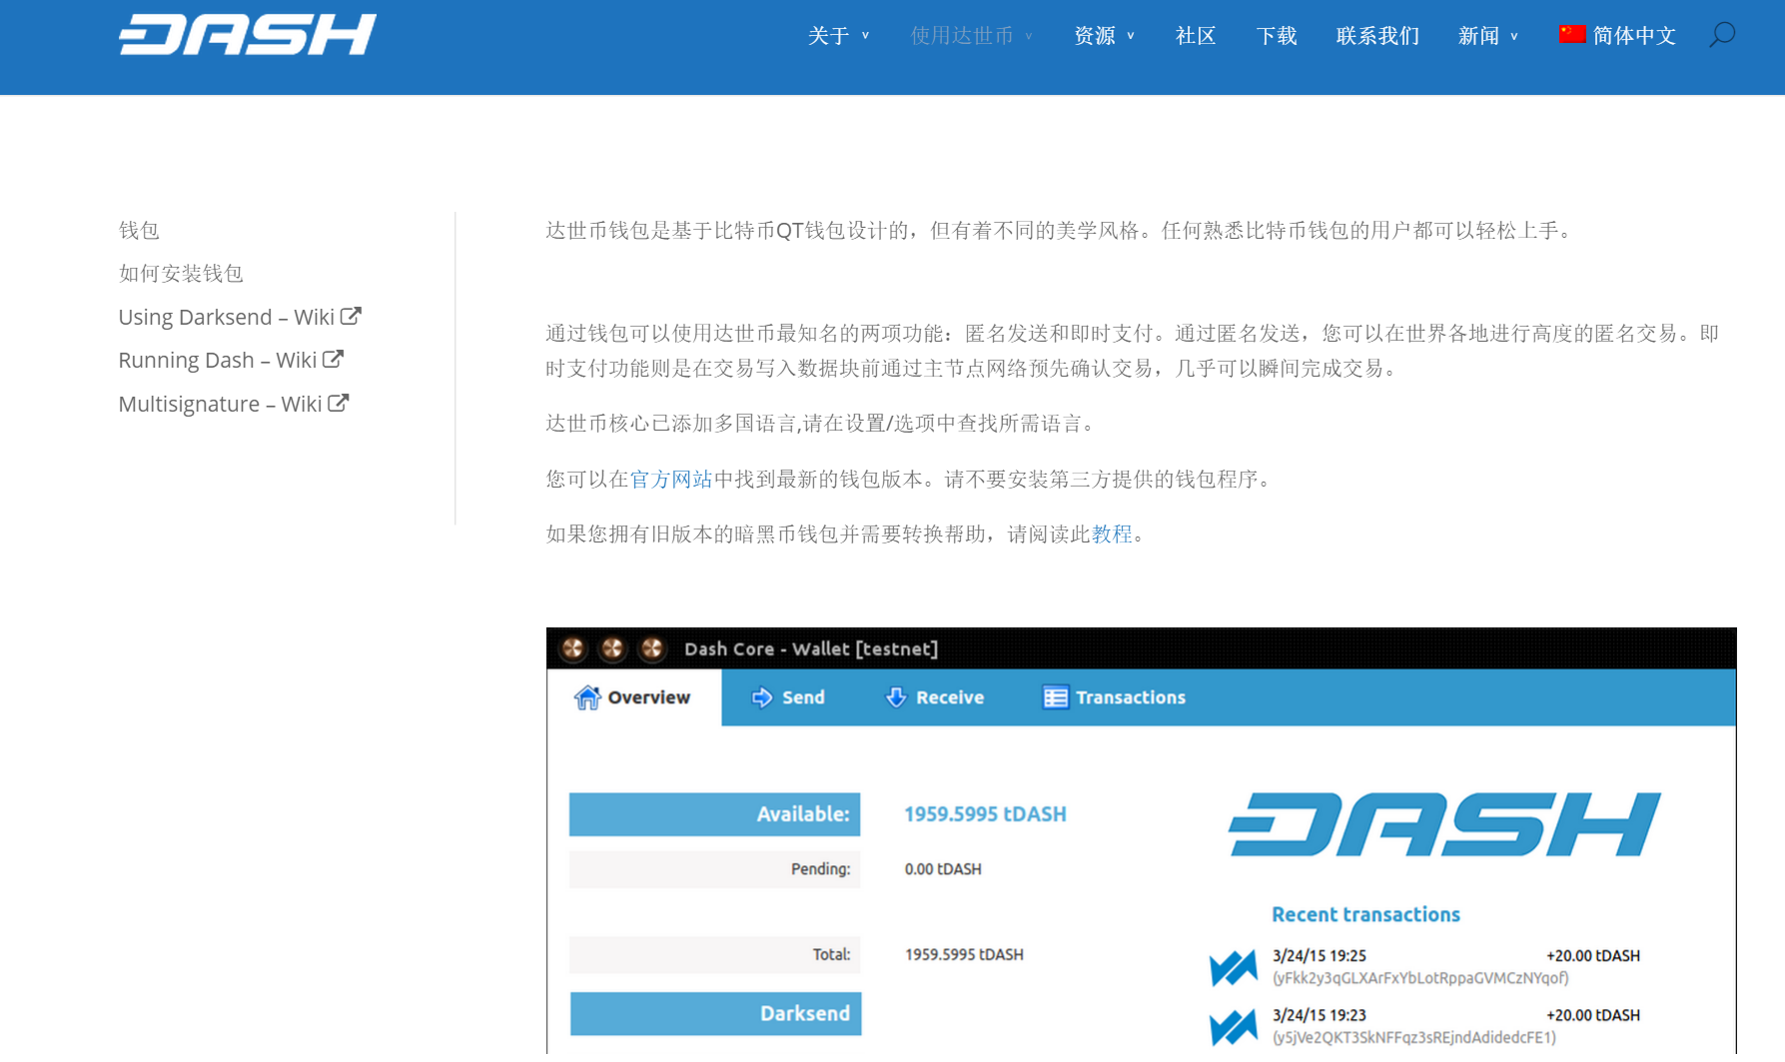Open the search magnifier icon
Screen dimensions: 1785x1062
tap(1722, 35)
